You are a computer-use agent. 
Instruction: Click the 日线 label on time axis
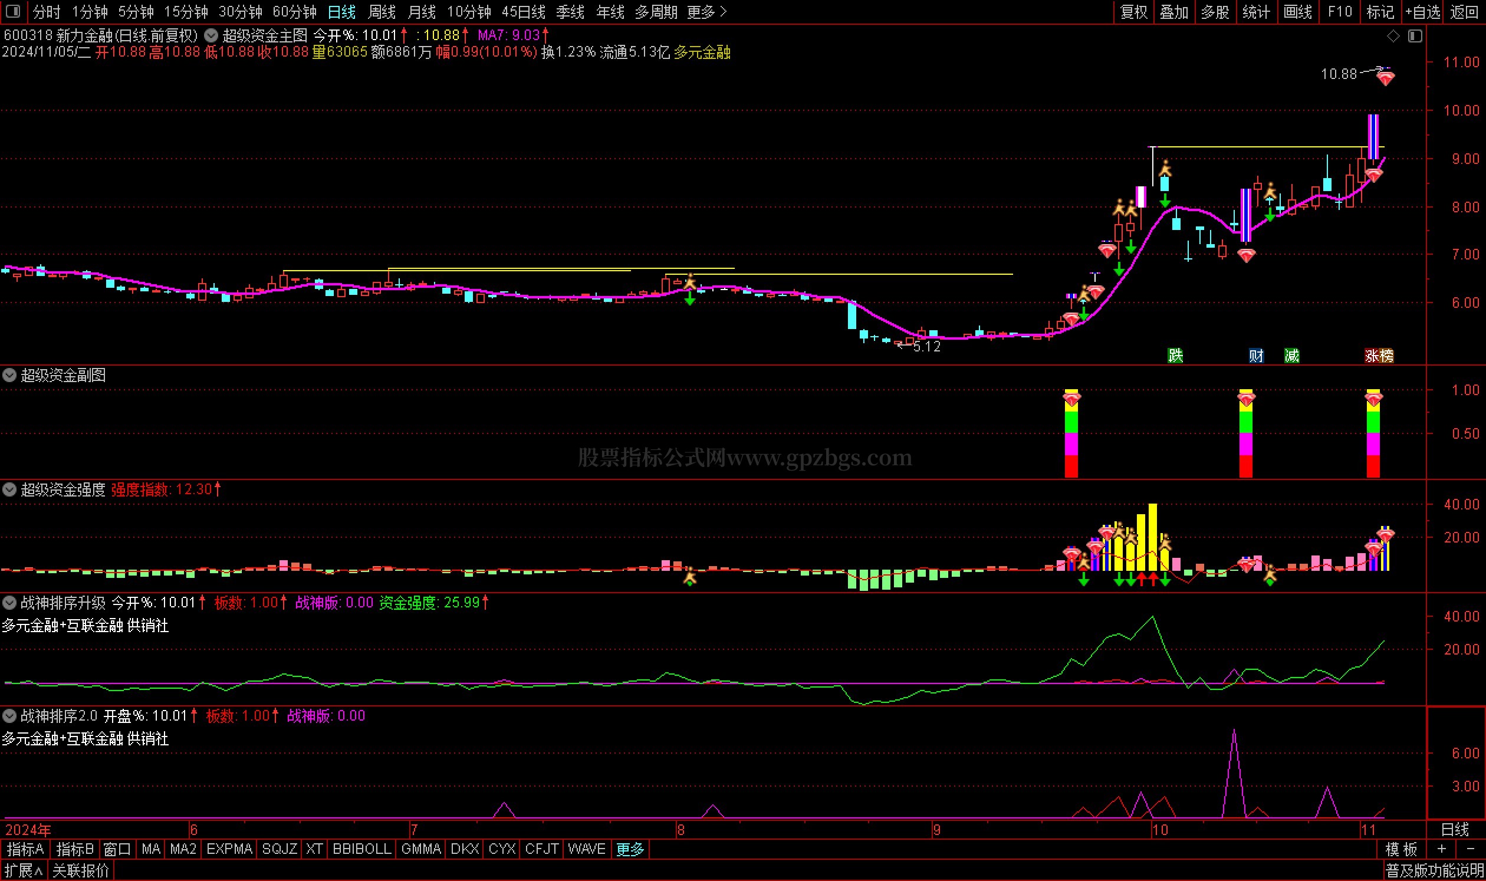point(1455,829)
